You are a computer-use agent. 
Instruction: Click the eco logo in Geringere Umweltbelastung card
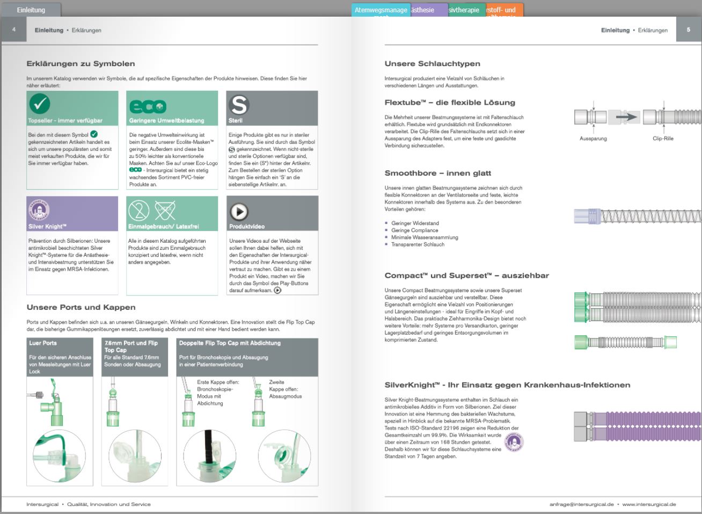148,106
